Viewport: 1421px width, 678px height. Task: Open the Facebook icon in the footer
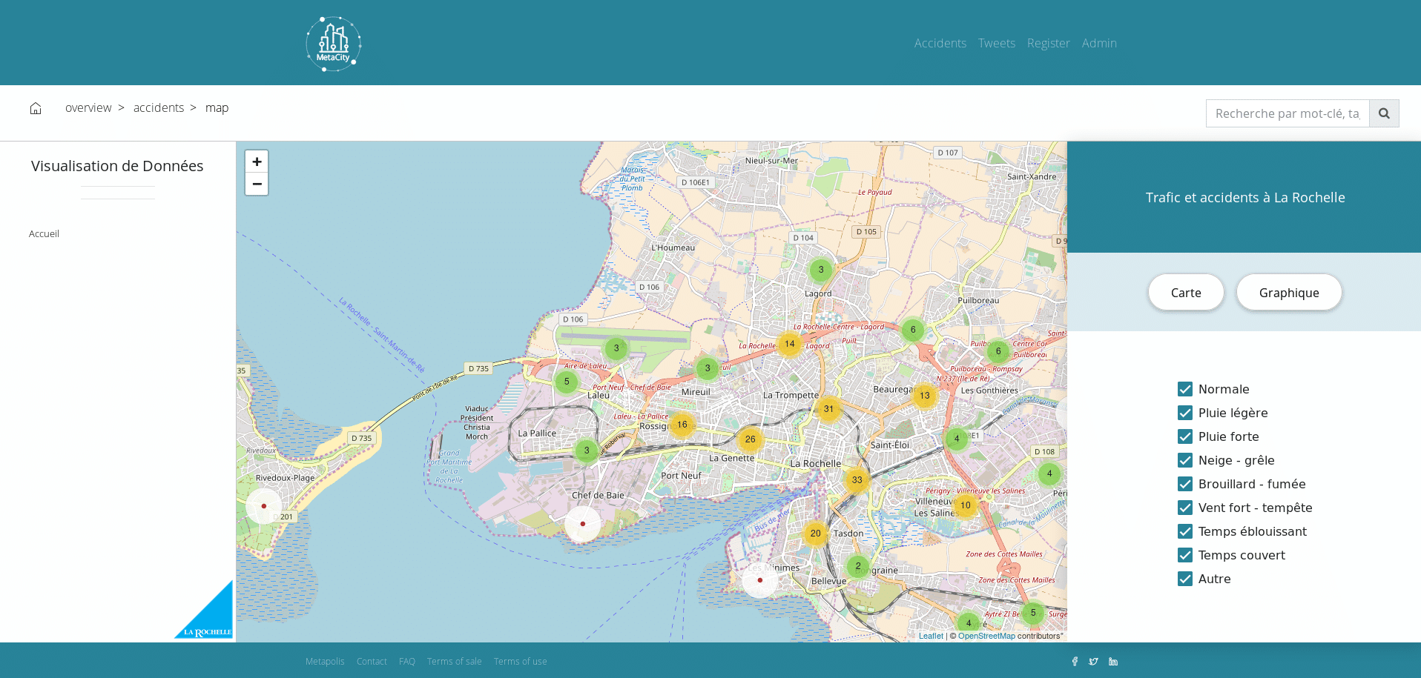click(x=1075, y=661)
